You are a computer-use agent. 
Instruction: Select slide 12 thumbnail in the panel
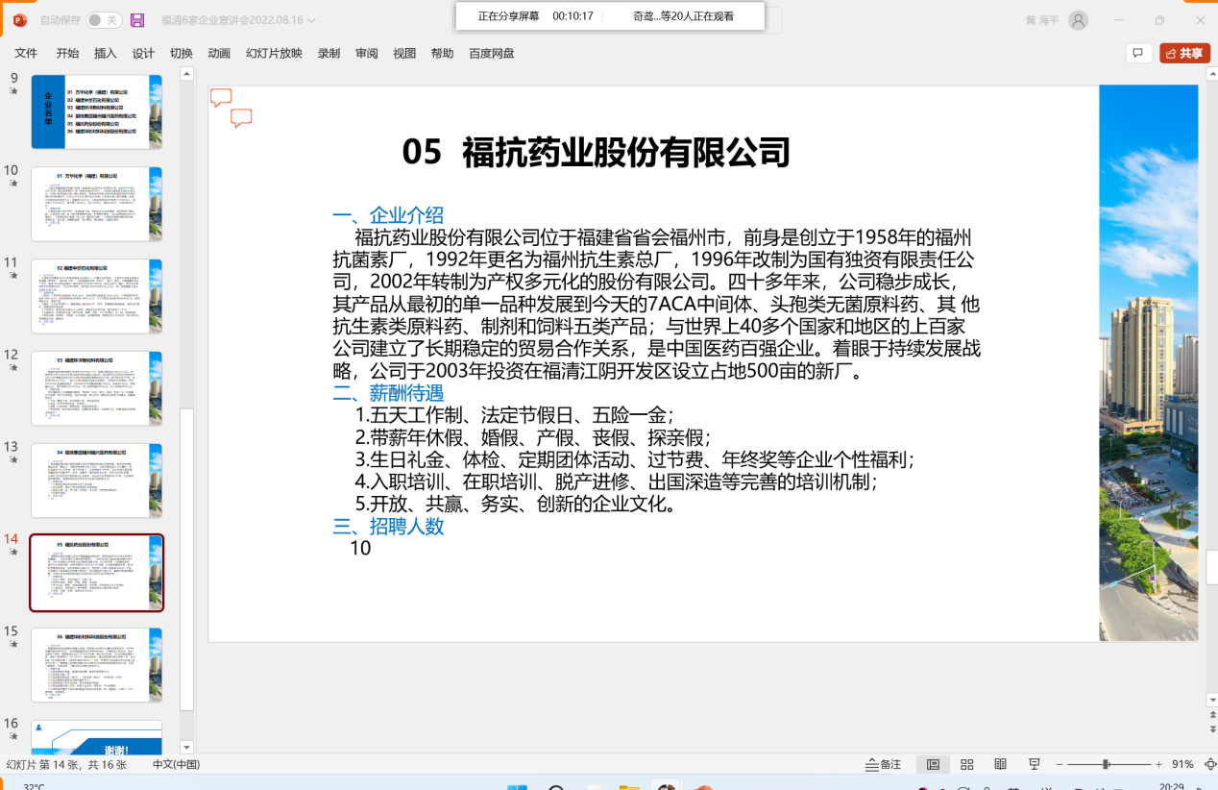coord(96,387)
